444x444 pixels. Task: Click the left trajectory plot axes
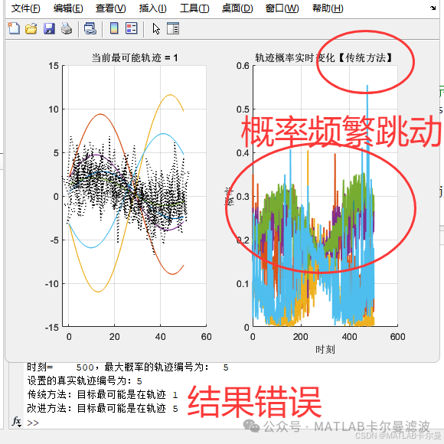point(135,196)
